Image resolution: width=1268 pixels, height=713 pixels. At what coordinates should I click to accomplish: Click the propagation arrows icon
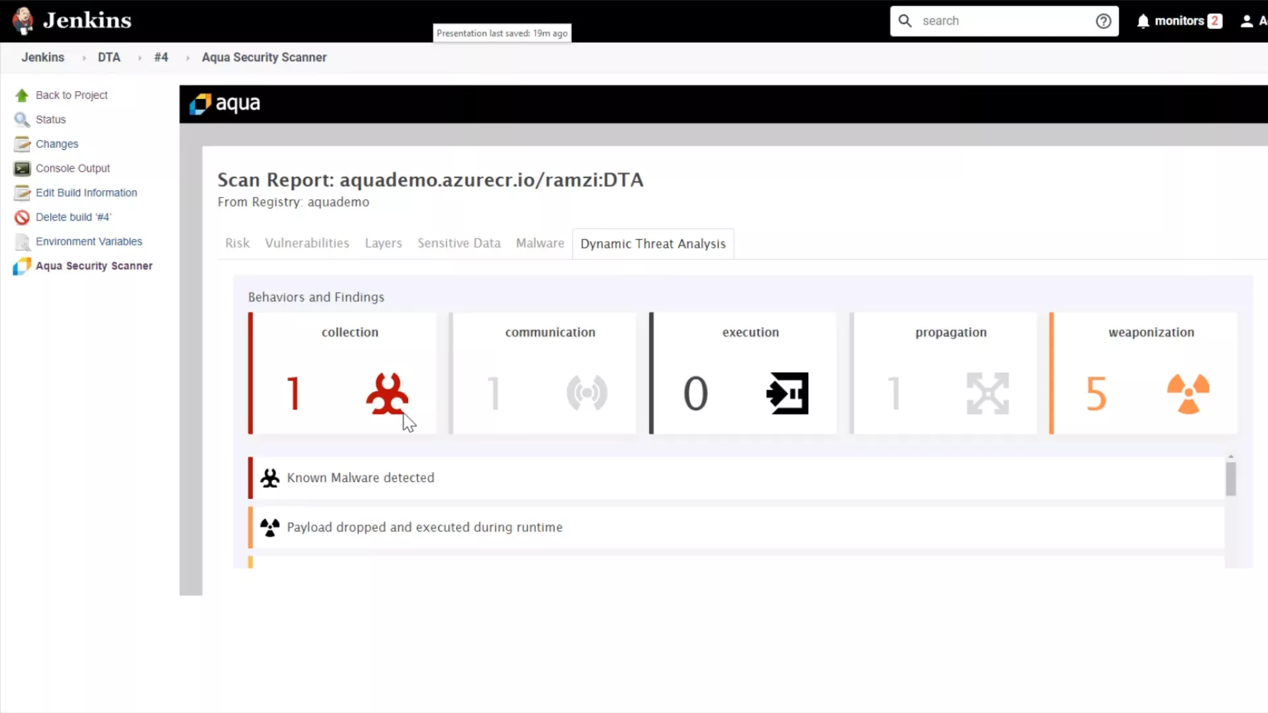tap(987, 393)
